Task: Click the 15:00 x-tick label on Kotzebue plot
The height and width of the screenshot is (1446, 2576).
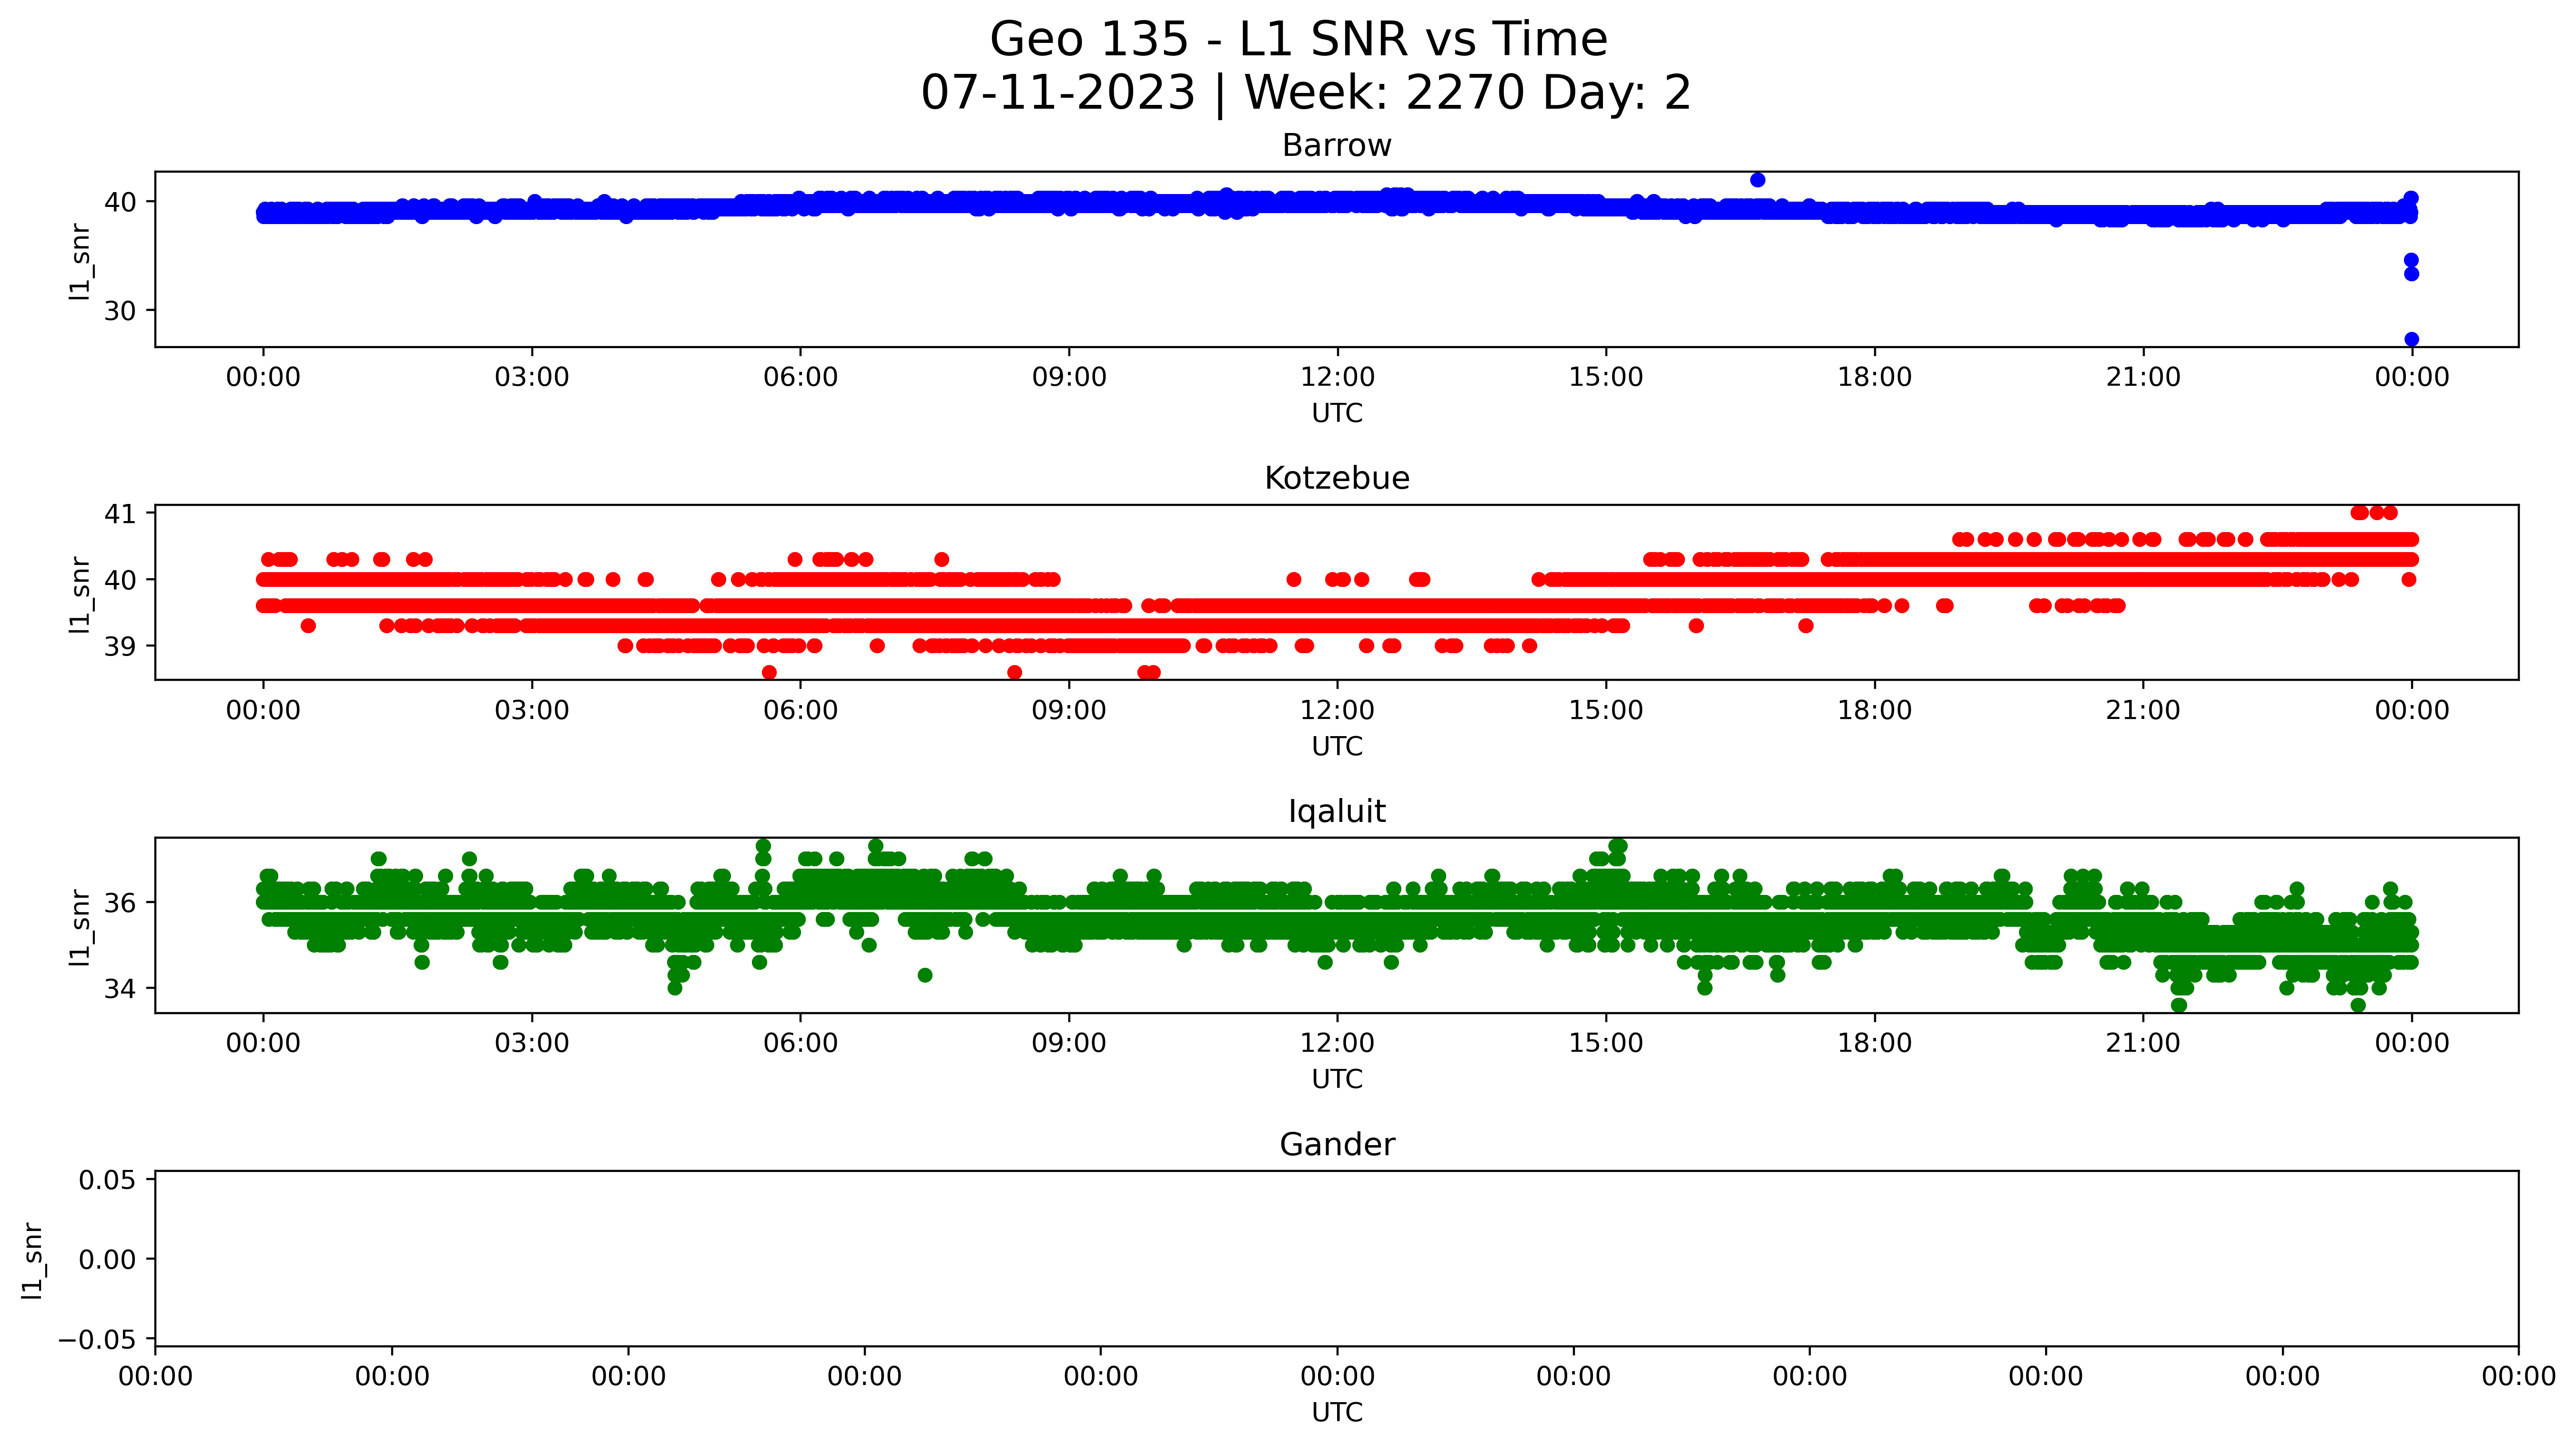Action: 1606,711
